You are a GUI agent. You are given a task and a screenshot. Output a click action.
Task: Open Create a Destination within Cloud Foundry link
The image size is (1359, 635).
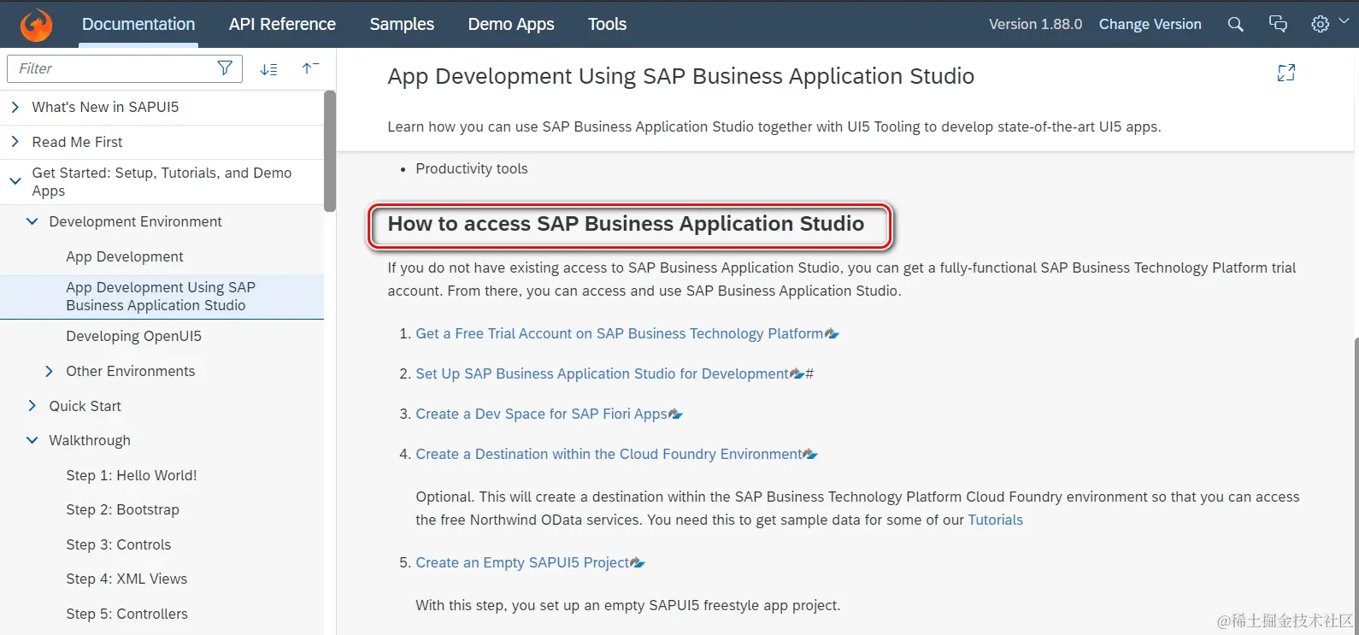click(609, 454)
